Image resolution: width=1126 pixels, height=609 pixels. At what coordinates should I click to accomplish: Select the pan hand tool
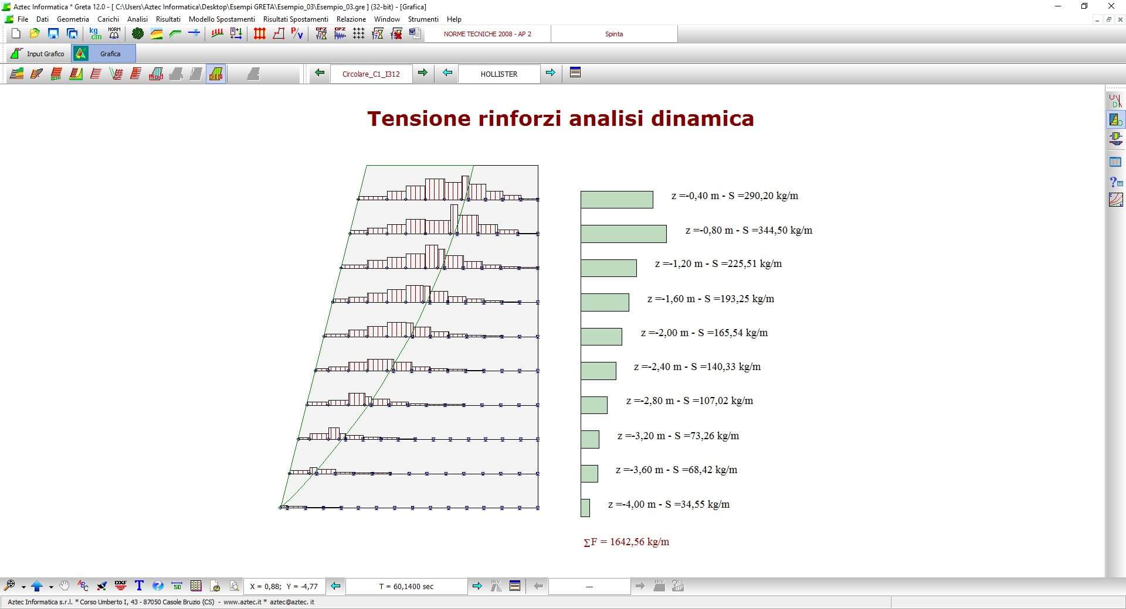coord(65,586)
